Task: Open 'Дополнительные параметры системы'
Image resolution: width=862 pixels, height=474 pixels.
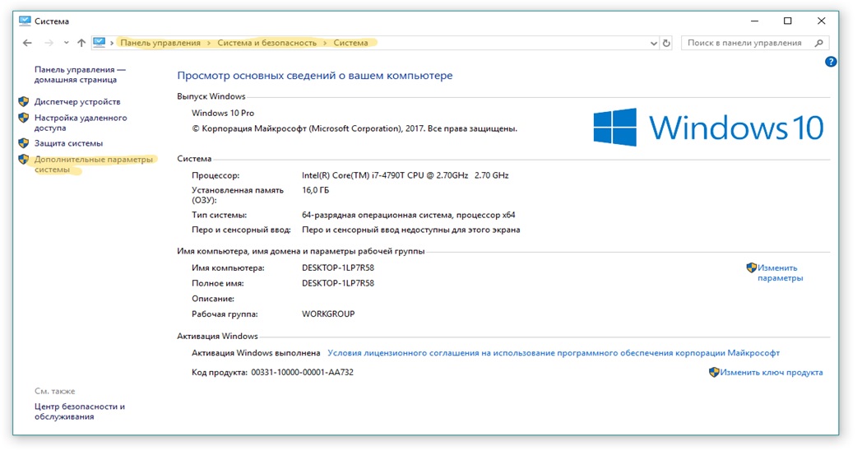Action: (94, 165)
